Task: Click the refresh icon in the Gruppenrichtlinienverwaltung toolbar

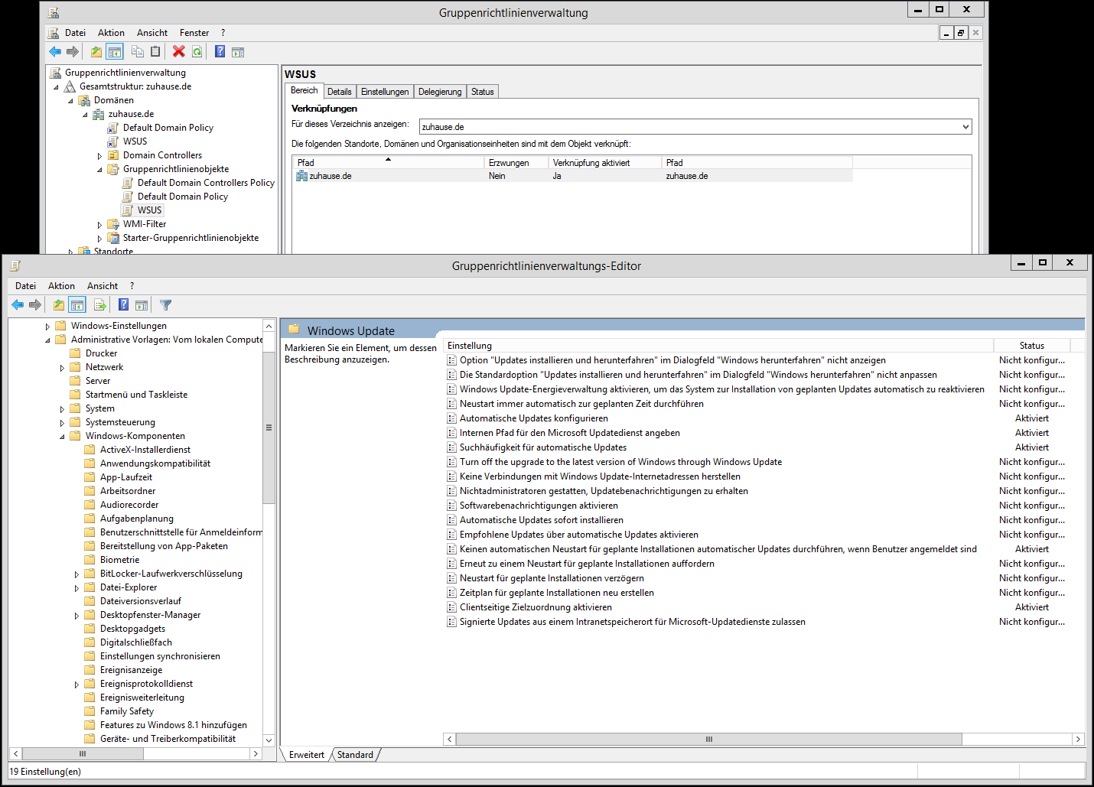Action: click(x=197, y=51)
